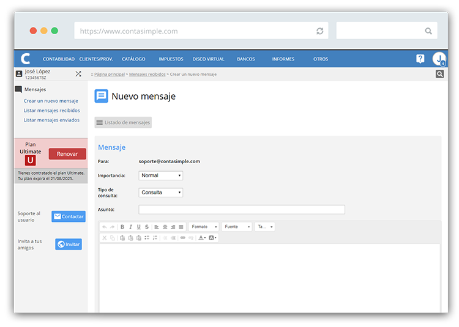The image size is (459, 327).
Task: Open the CATÁLOGO menu
Action: [x=133, y=59]
